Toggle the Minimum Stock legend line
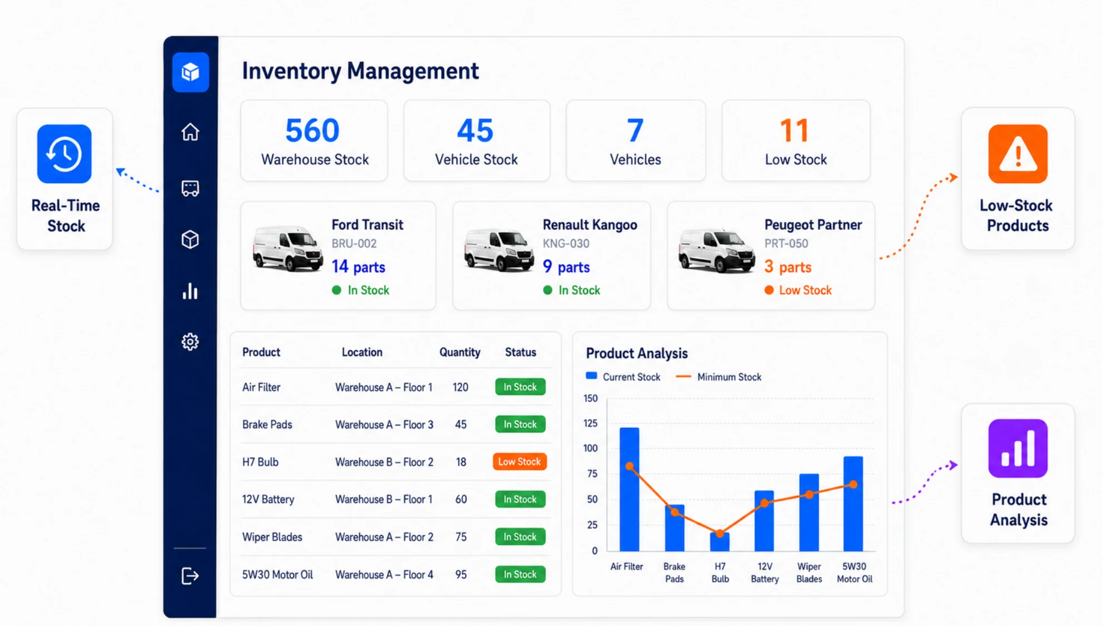 [683, 377]
